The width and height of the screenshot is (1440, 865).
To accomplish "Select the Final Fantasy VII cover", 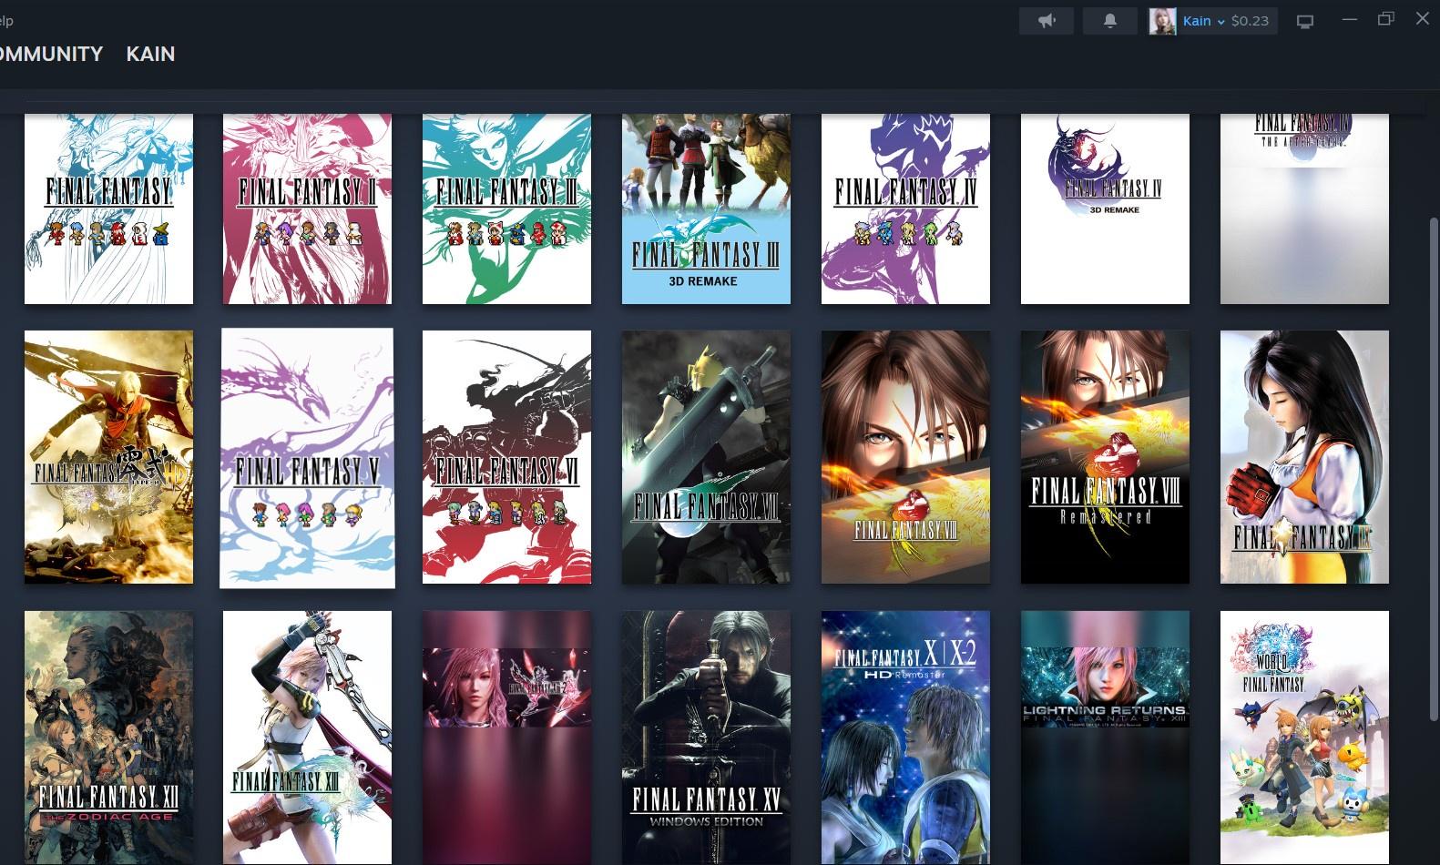I will 706,457.
